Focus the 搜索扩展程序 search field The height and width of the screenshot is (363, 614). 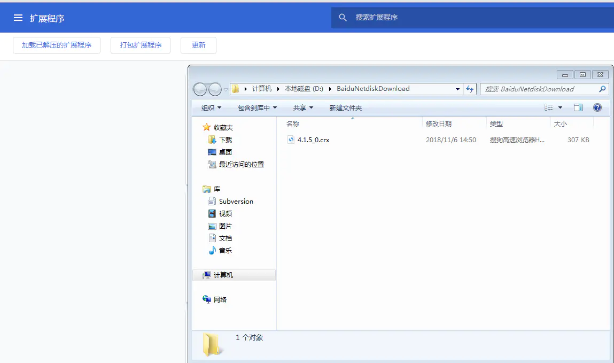472,18
